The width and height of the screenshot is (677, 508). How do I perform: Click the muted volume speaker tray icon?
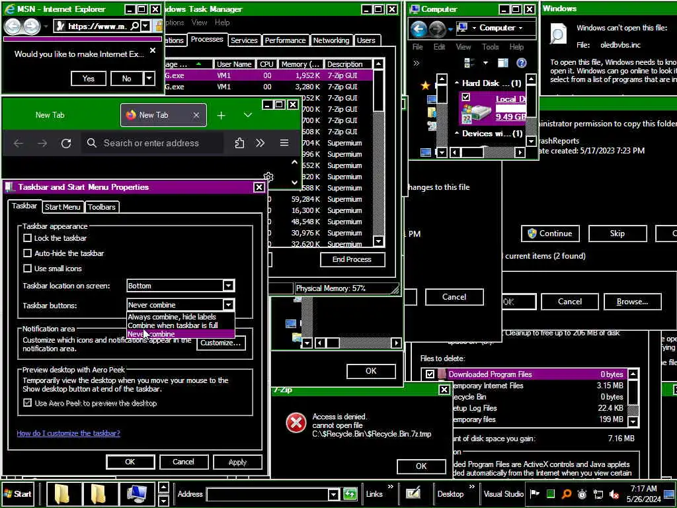pyautogui.click(x=614, y=494)
